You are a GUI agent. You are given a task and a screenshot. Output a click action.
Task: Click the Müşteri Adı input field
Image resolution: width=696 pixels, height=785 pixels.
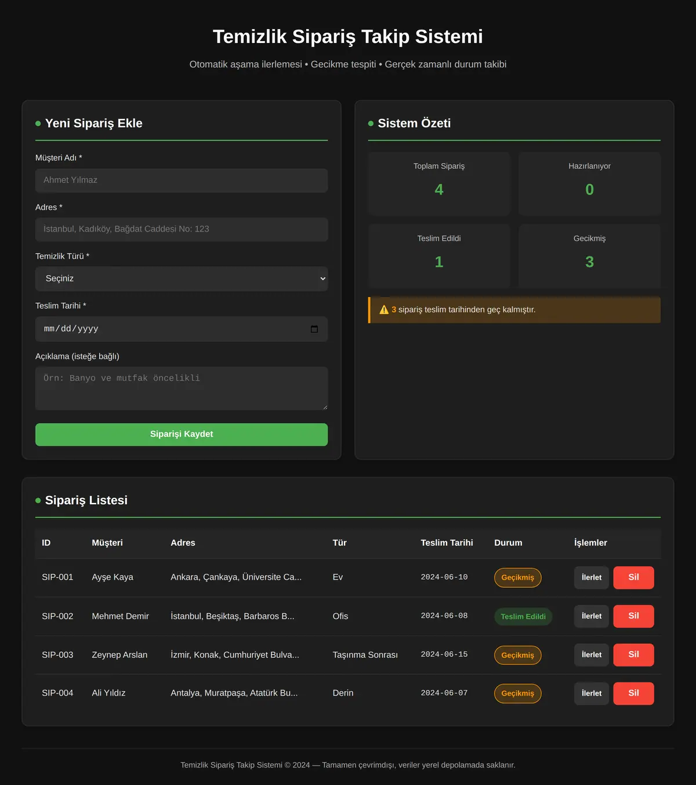(182, 180)
